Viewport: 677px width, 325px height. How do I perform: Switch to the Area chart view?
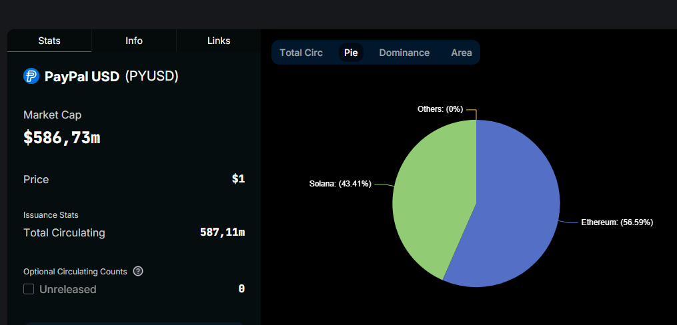(462, 53)
